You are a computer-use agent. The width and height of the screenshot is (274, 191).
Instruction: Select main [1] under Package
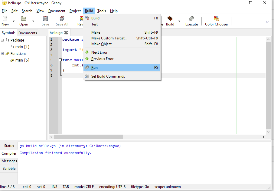(22, 47)
